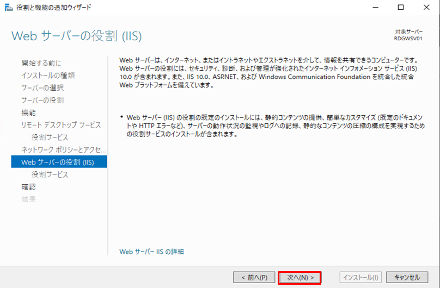Click the 役割と機能の追加ウィザード title bar text
Viewport: 440px width, 288px height.
point(54,8)
